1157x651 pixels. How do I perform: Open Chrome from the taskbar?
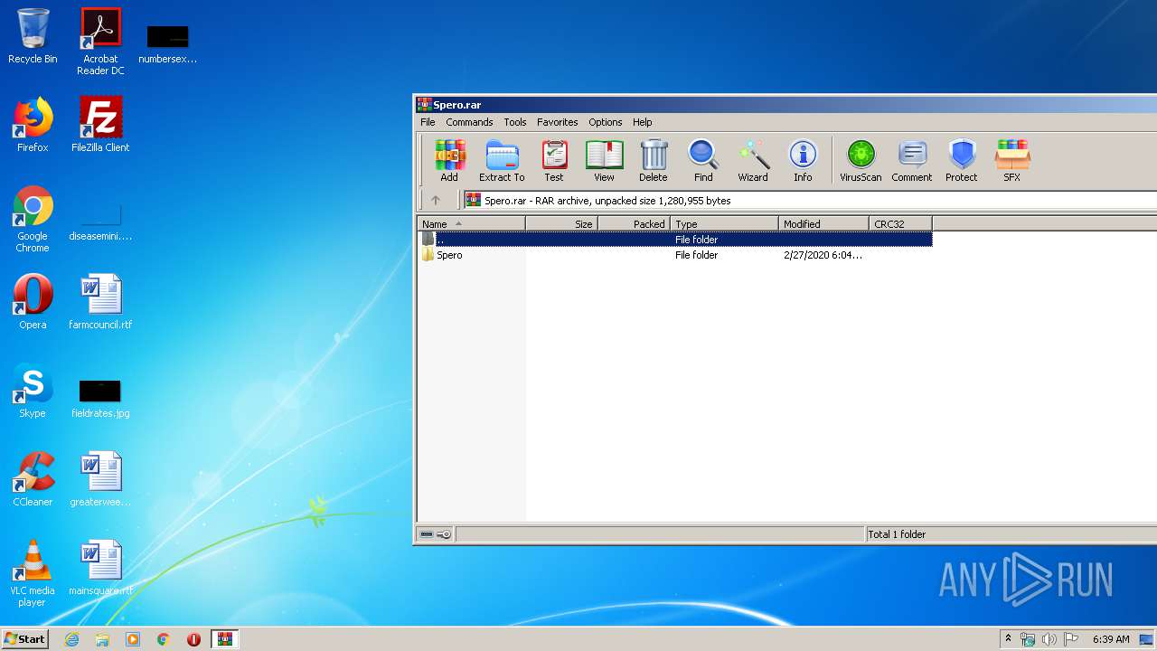pos(163,639)
